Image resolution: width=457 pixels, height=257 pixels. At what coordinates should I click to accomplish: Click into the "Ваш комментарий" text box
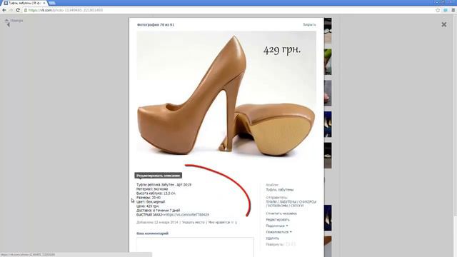click(x=195, y=247)
